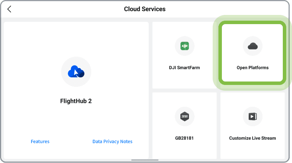Select the Open Platforms label
The image size is (292, 163).
coord(253,68)
